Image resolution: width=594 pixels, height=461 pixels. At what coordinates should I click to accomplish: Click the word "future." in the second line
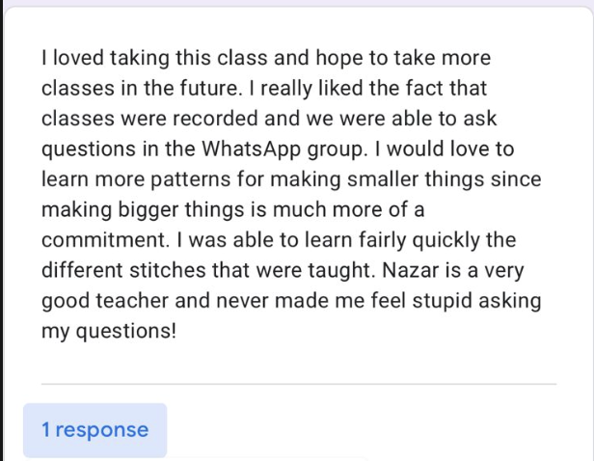[210, 88]
